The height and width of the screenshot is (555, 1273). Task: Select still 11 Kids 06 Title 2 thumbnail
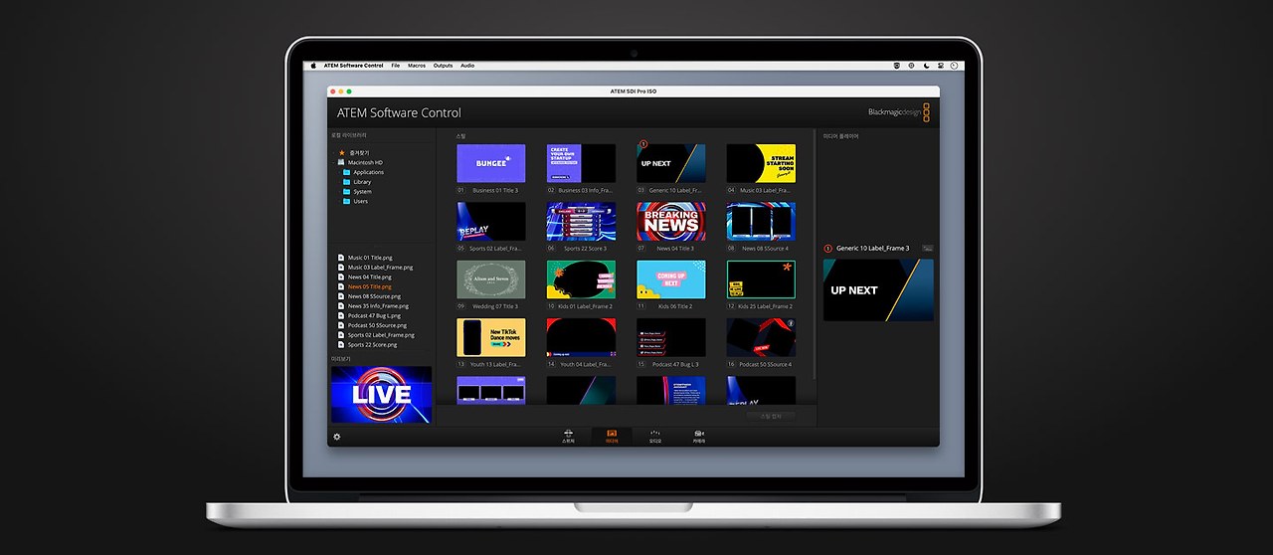click(671, 279)
